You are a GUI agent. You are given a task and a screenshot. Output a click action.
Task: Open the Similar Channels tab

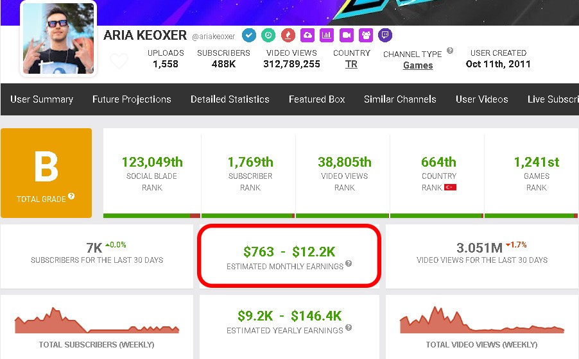click(x=400, y=99)
